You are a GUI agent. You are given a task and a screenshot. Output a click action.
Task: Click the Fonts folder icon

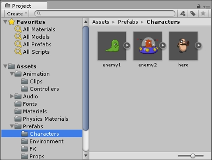coord(18,104)
